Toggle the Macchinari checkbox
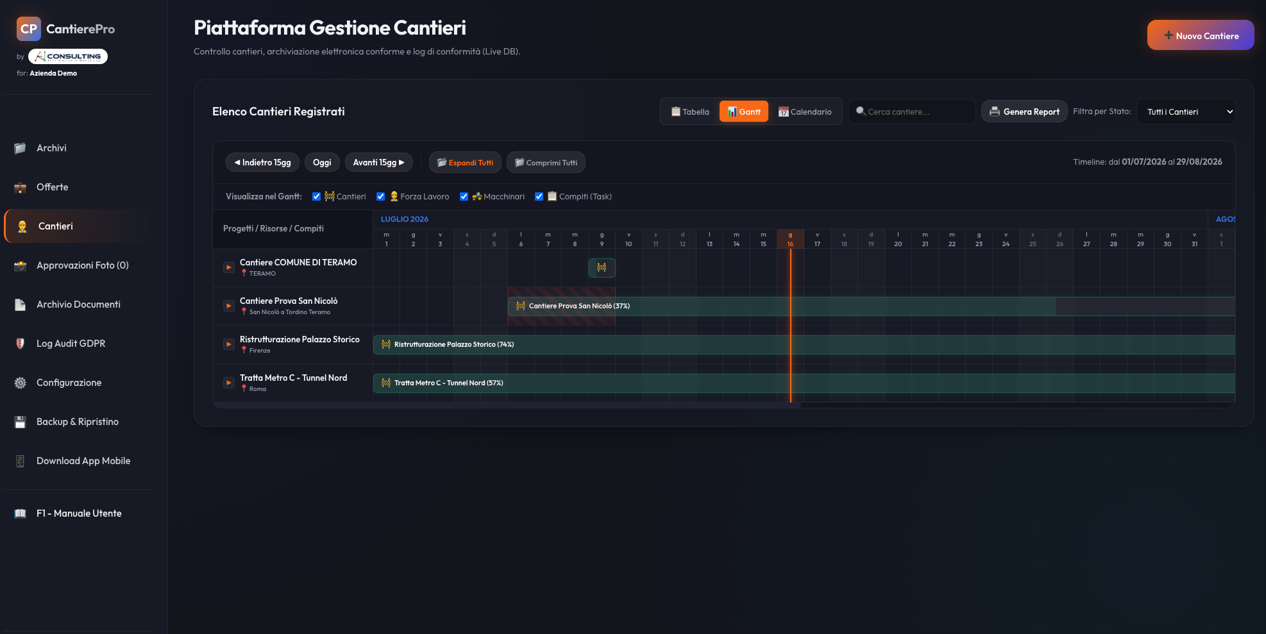 point(464,196)
